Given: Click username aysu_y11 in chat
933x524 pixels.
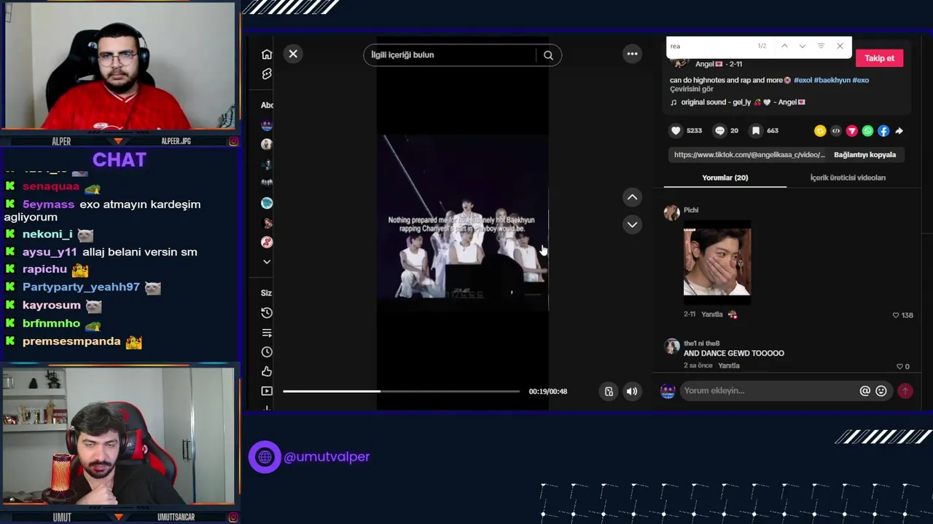Looking at the screenshot, I should click(x=50, y=252).
